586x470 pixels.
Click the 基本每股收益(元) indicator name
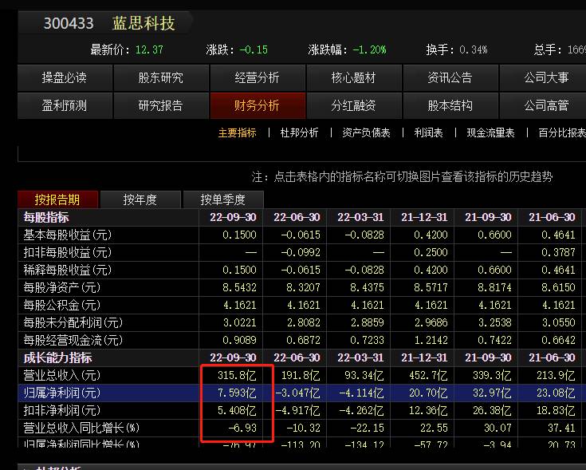coord(68,235)
